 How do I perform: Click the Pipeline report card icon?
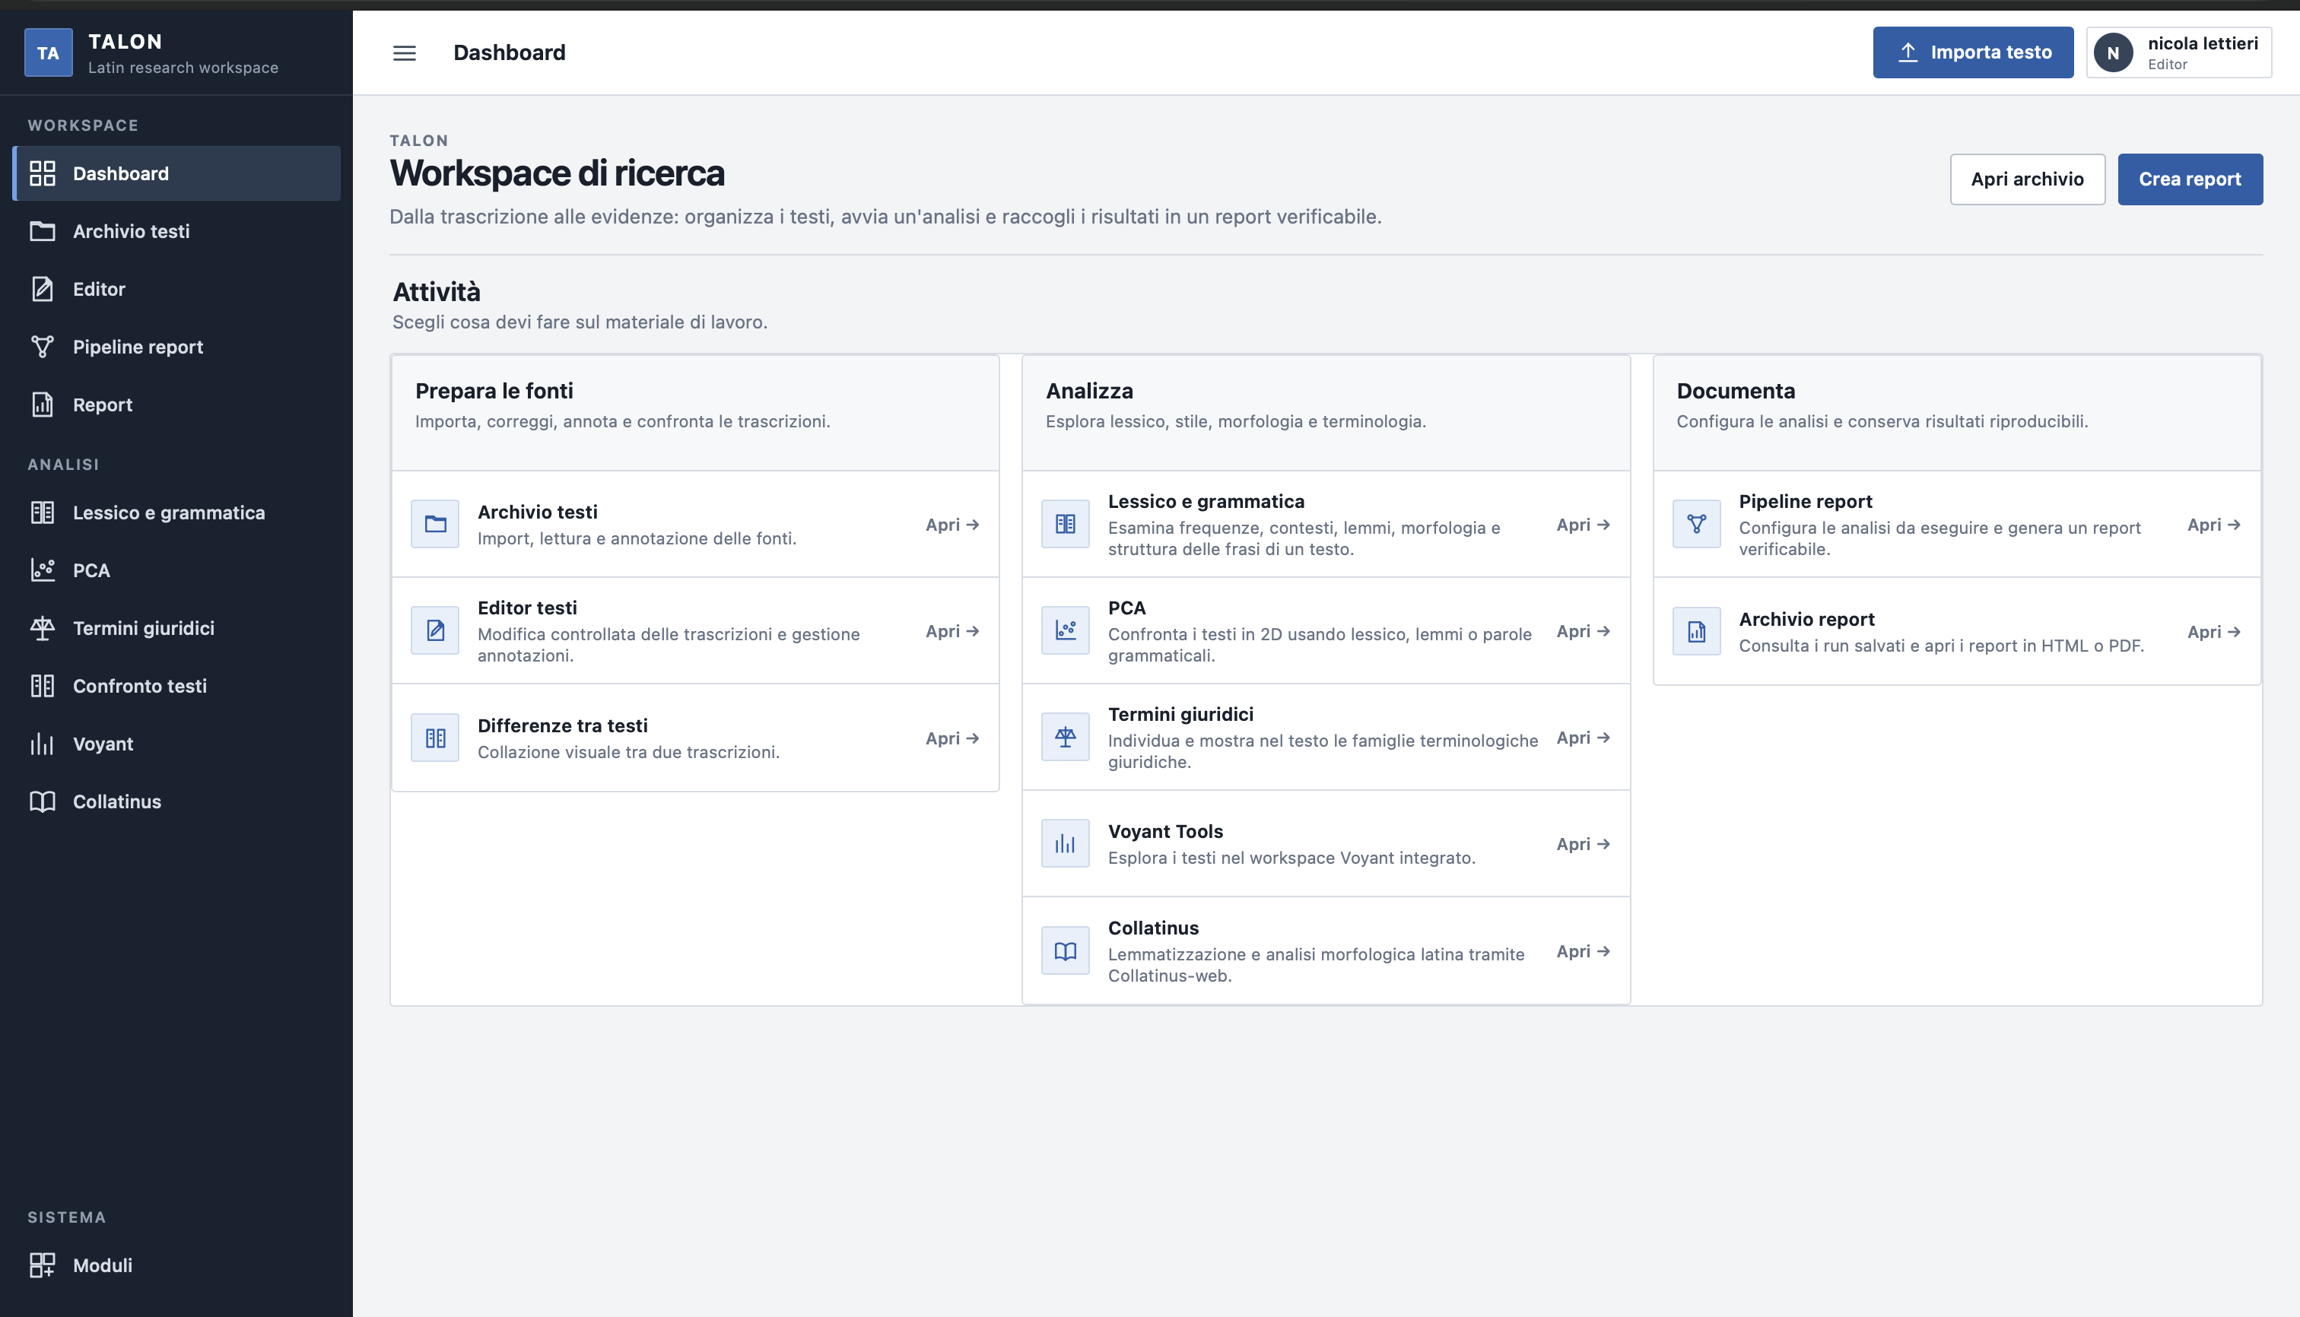1697,524
